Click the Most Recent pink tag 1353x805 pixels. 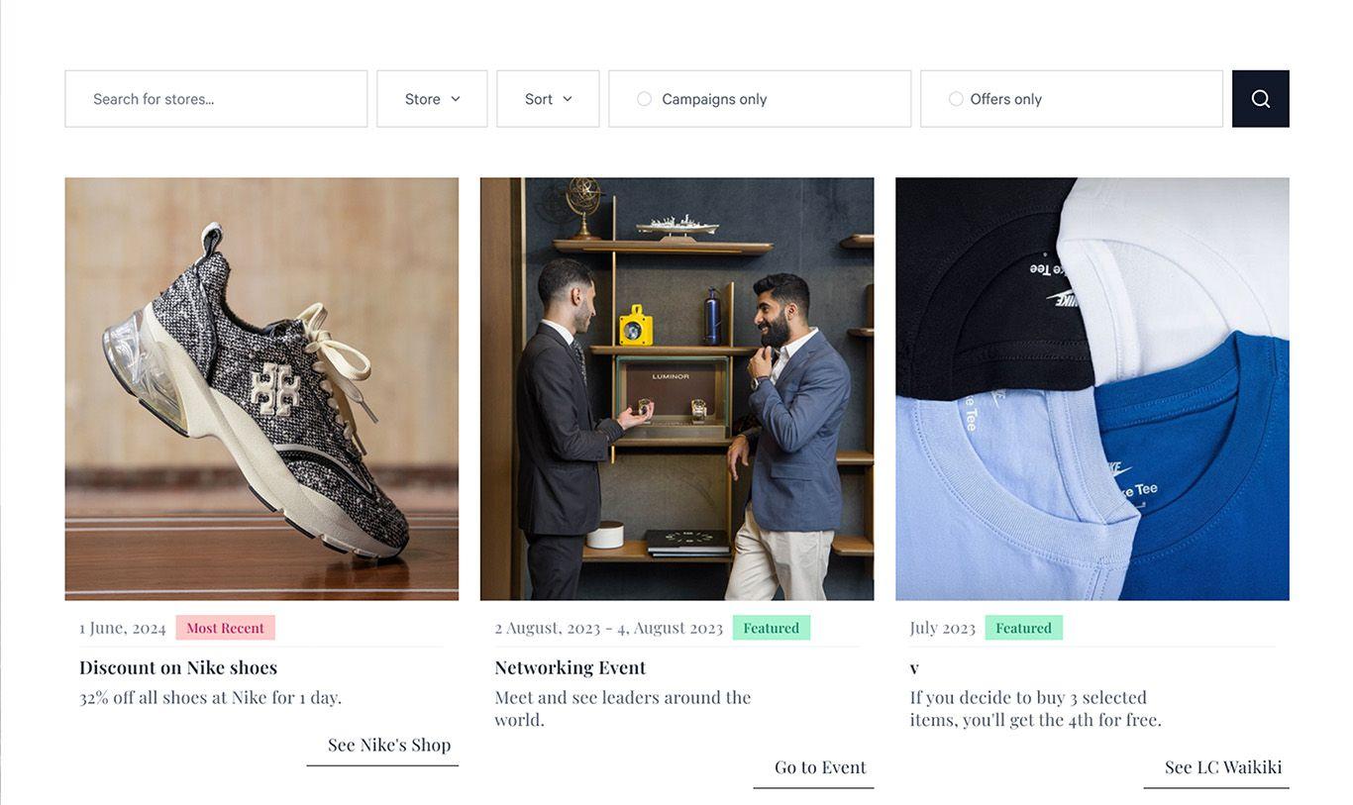[x=225, y=628]
